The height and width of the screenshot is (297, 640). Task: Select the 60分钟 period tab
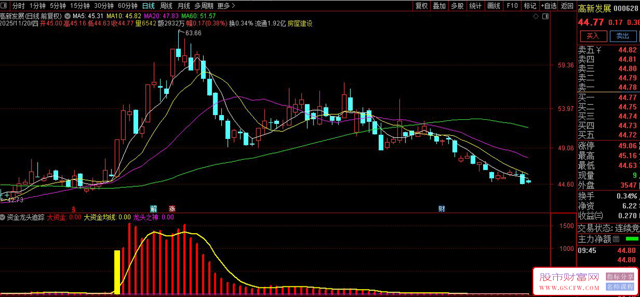click(x=127, y=6)
